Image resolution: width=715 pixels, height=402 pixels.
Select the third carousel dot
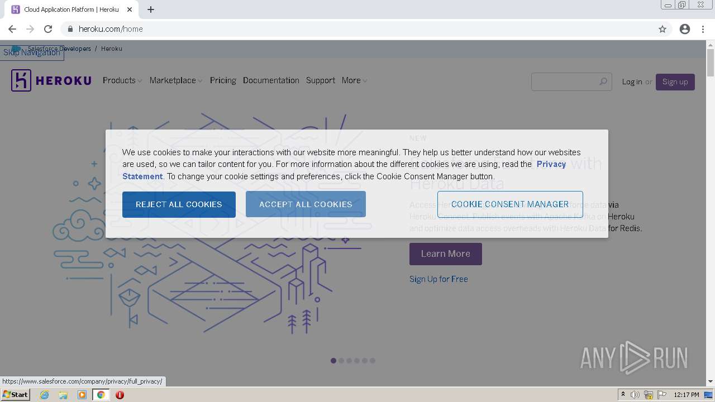coord(349,361)
